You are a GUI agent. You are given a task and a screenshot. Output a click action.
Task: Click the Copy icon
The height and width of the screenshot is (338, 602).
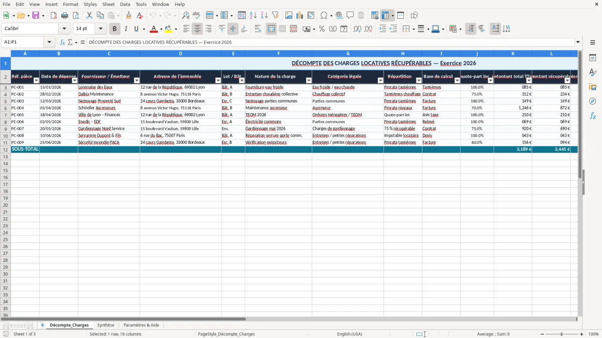pos(100,16)
